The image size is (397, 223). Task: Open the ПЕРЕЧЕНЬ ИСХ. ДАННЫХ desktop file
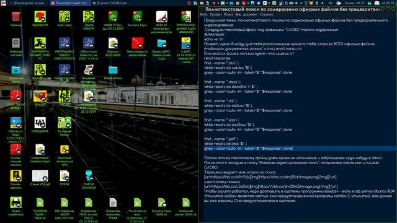186,17
